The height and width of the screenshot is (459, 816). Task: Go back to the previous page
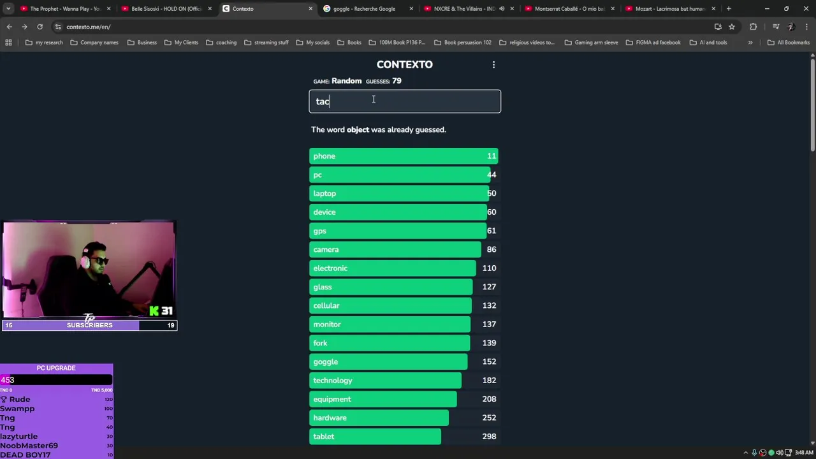[x=9, y=27]
